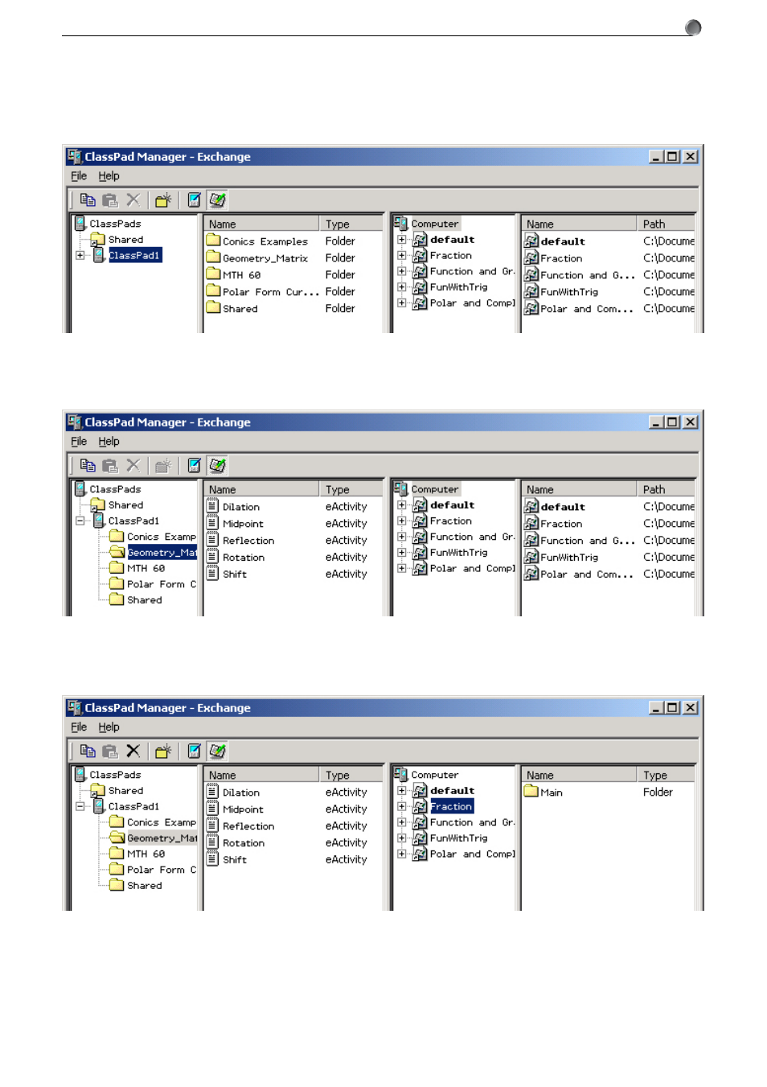Expand Fraction node in middle window Computer tree
Screen dimensions: 767x1087
click(401, 521)
